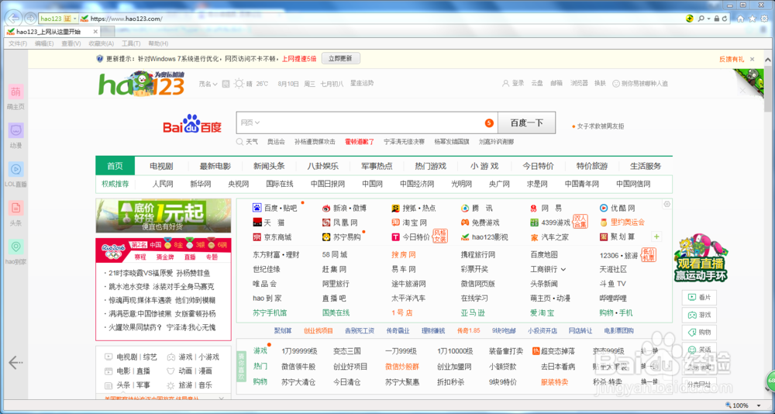
Task: Open 孙杨遭霍媒攻击 hot search link
Action: (315, 141)
